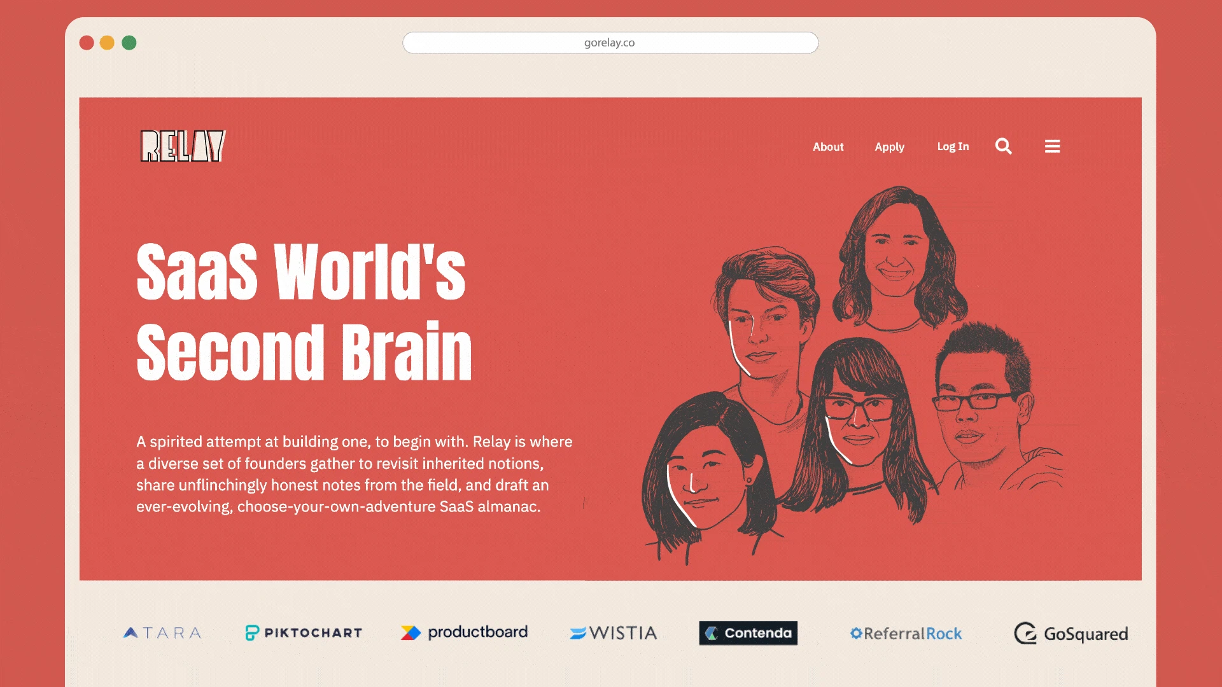Click the productboard logo
Viewport: 1222px width, 687px height.
point(464,632)
